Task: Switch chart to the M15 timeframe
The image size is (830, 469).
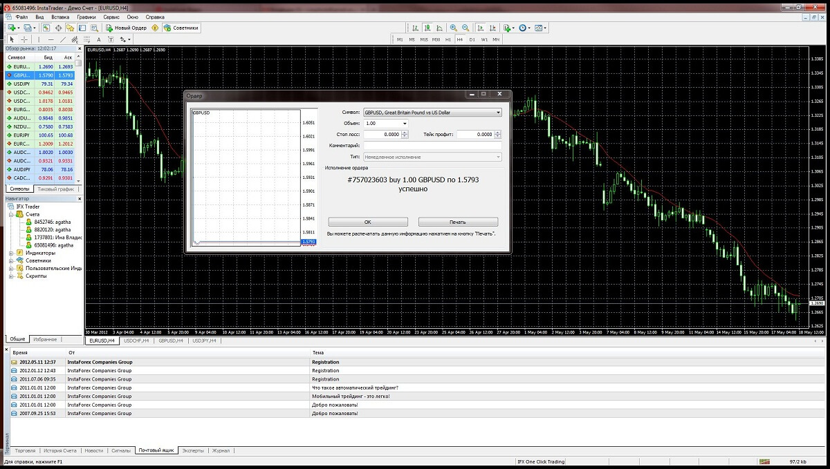Action: click(x=424, y=39)
